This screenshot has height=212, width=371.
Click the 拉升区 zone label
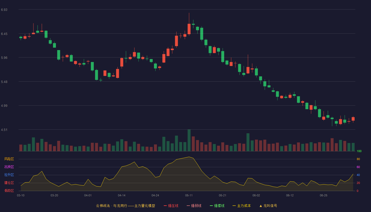(x=9, y=175)
